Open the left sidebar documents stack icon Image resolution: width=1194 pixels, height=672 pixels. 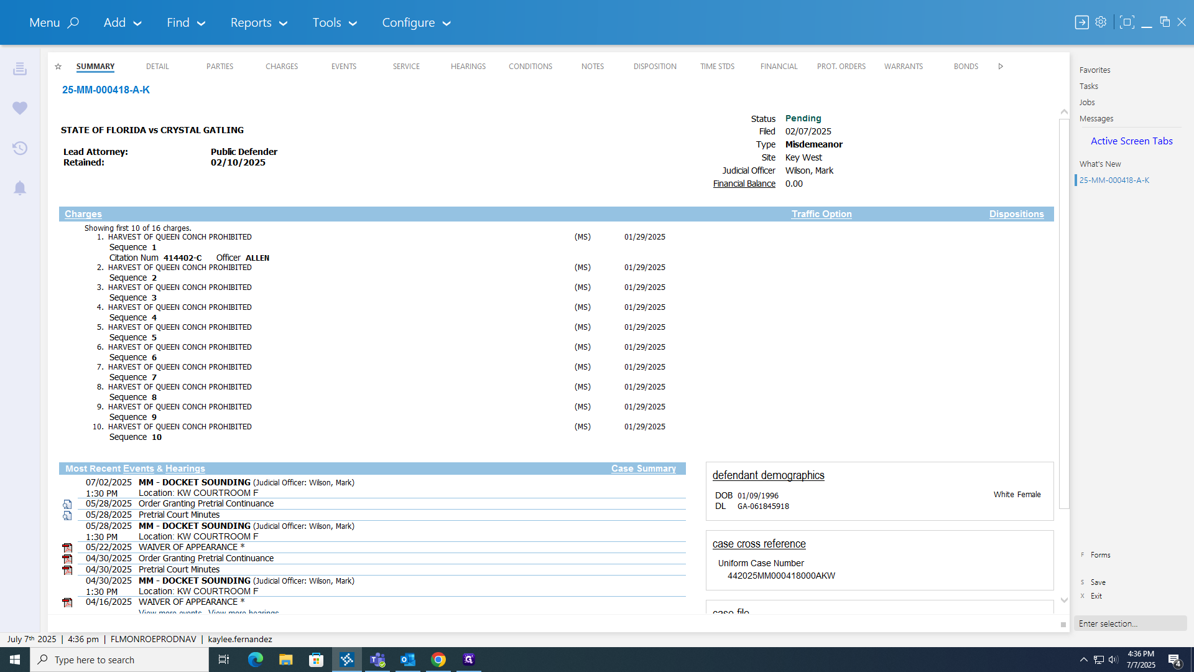pos(20,68)
